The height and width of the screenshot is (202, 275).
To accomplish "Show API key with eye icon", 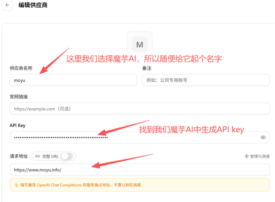I will tap(263, 137).
